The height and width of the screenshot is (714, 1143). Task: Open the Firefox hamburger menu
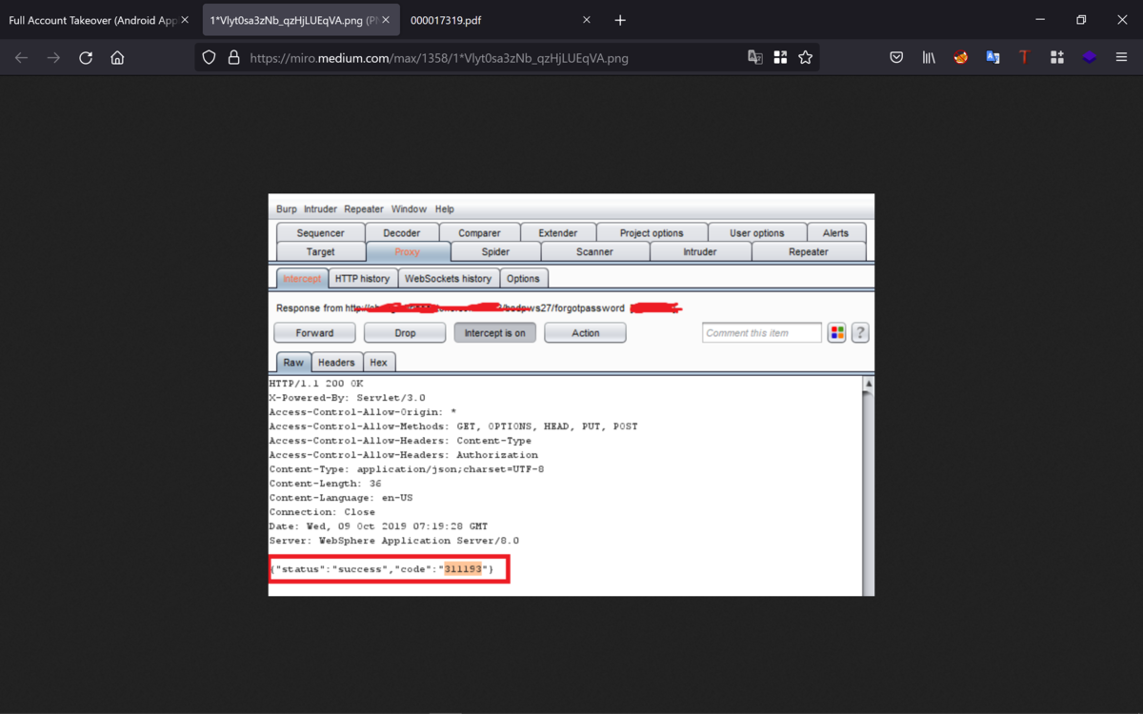click(x=1121, y=58)
